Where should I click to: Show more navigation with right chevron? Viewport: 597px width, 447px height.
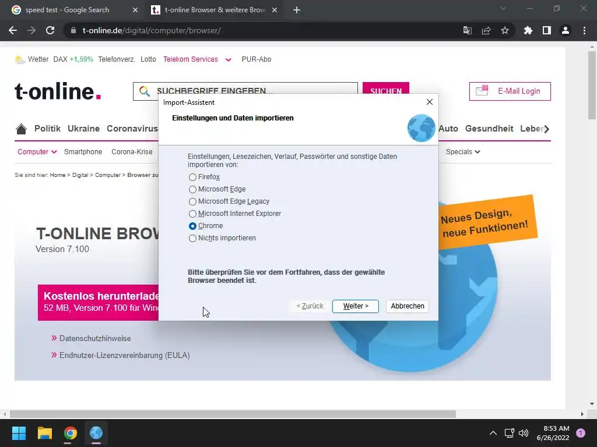546,129
